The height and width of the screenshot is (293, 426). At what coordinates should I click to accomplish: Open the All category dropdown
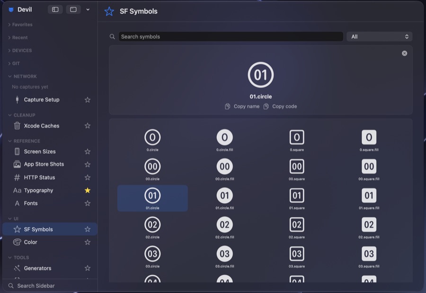[x=380, y=37]
